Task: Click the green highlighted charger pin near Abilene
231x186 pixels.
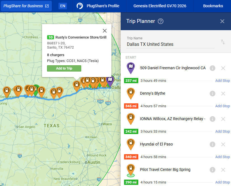Action: 36,89
